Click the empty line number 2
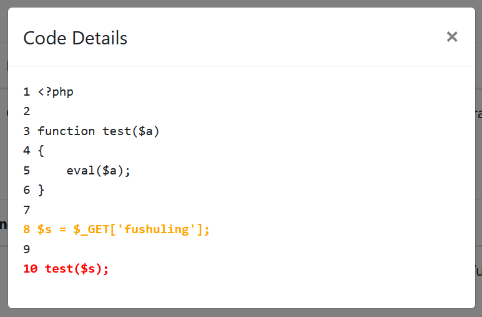The height and width of the screenshot is (317, 482). point(27,111)
